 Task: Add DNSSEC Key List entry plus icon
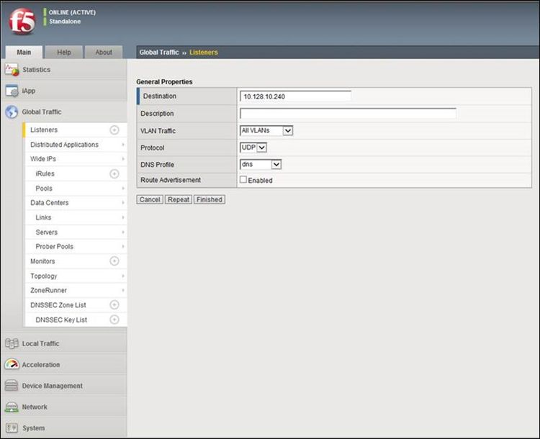coord(114,320)
